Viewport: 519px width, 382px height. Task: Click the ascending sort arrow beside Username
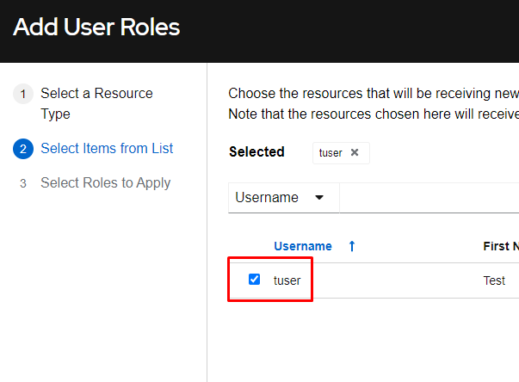click(351, 246)
